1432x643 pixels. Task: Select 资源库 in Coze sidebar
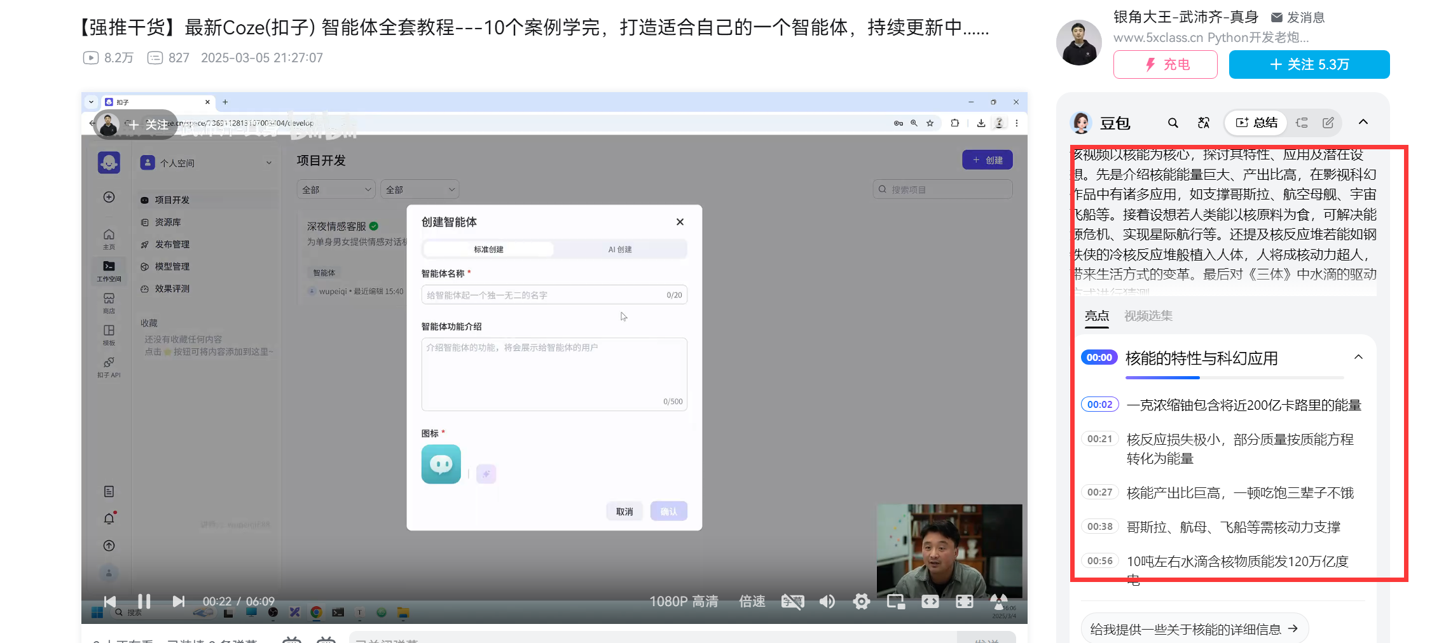coord(207,222)
